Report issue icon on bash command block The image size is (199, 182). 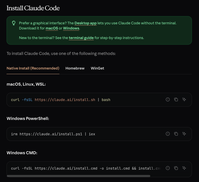[168, 99]
